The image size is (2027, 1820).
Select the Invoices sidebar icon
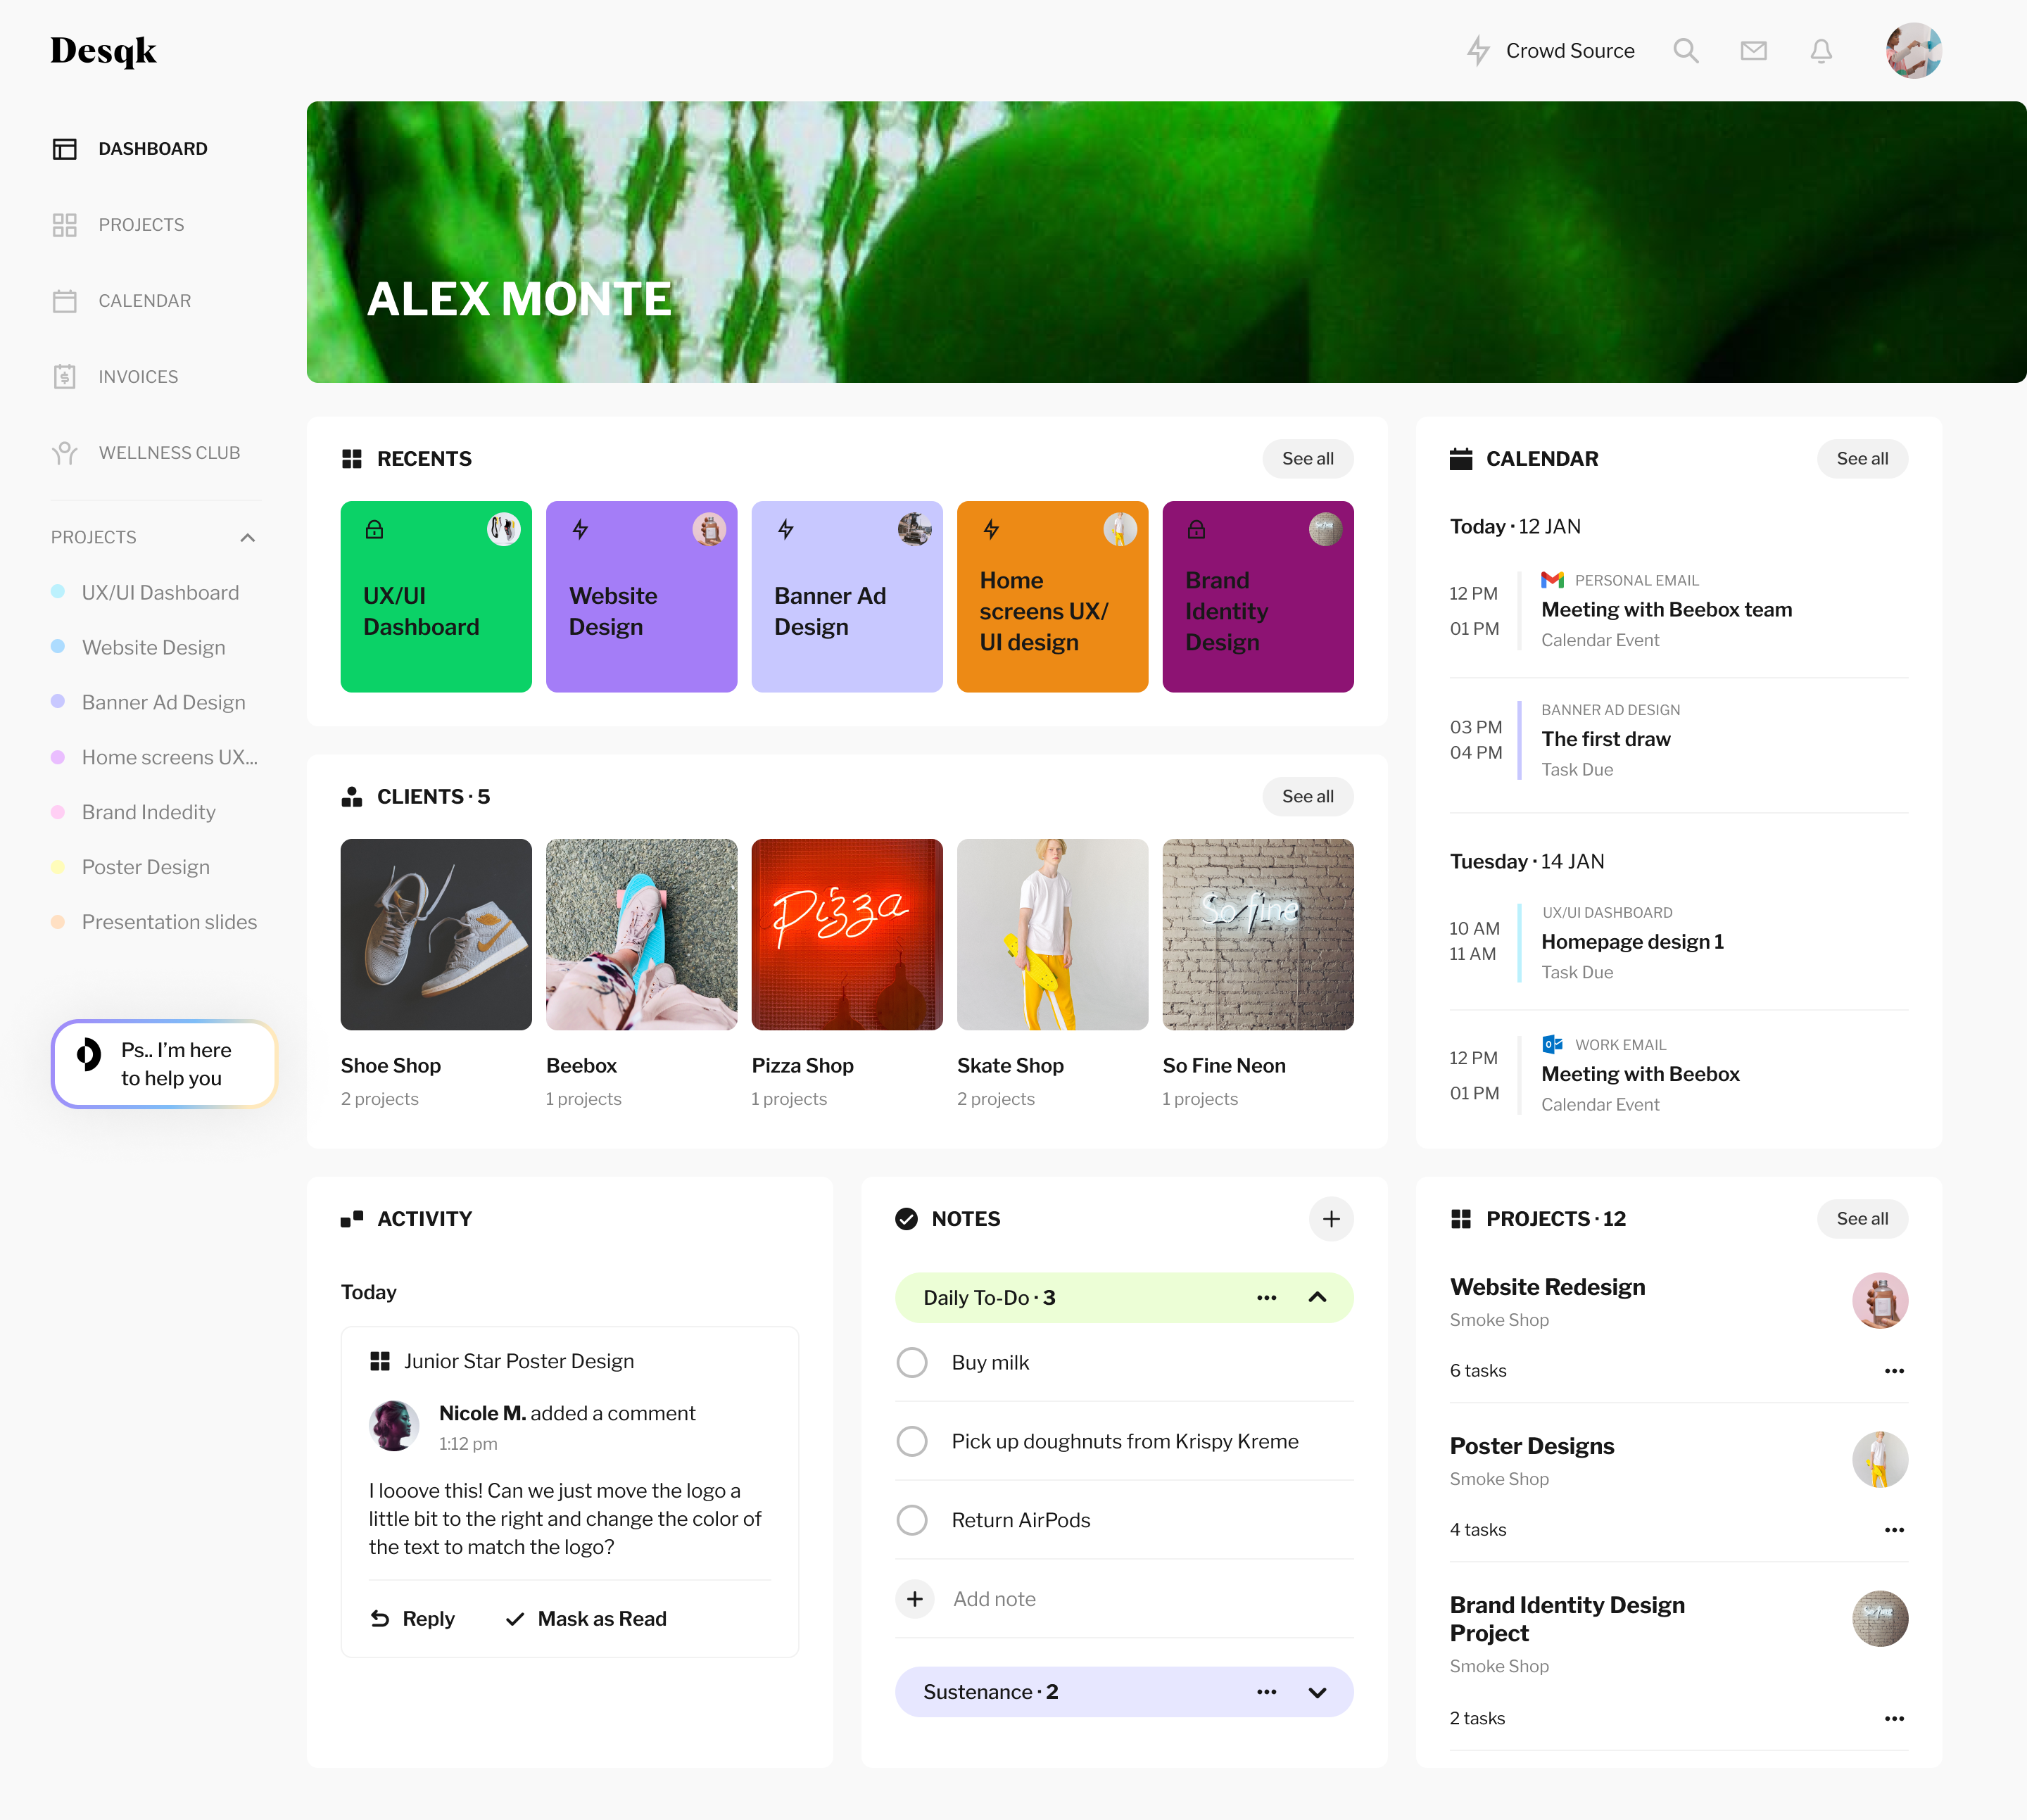65,377
